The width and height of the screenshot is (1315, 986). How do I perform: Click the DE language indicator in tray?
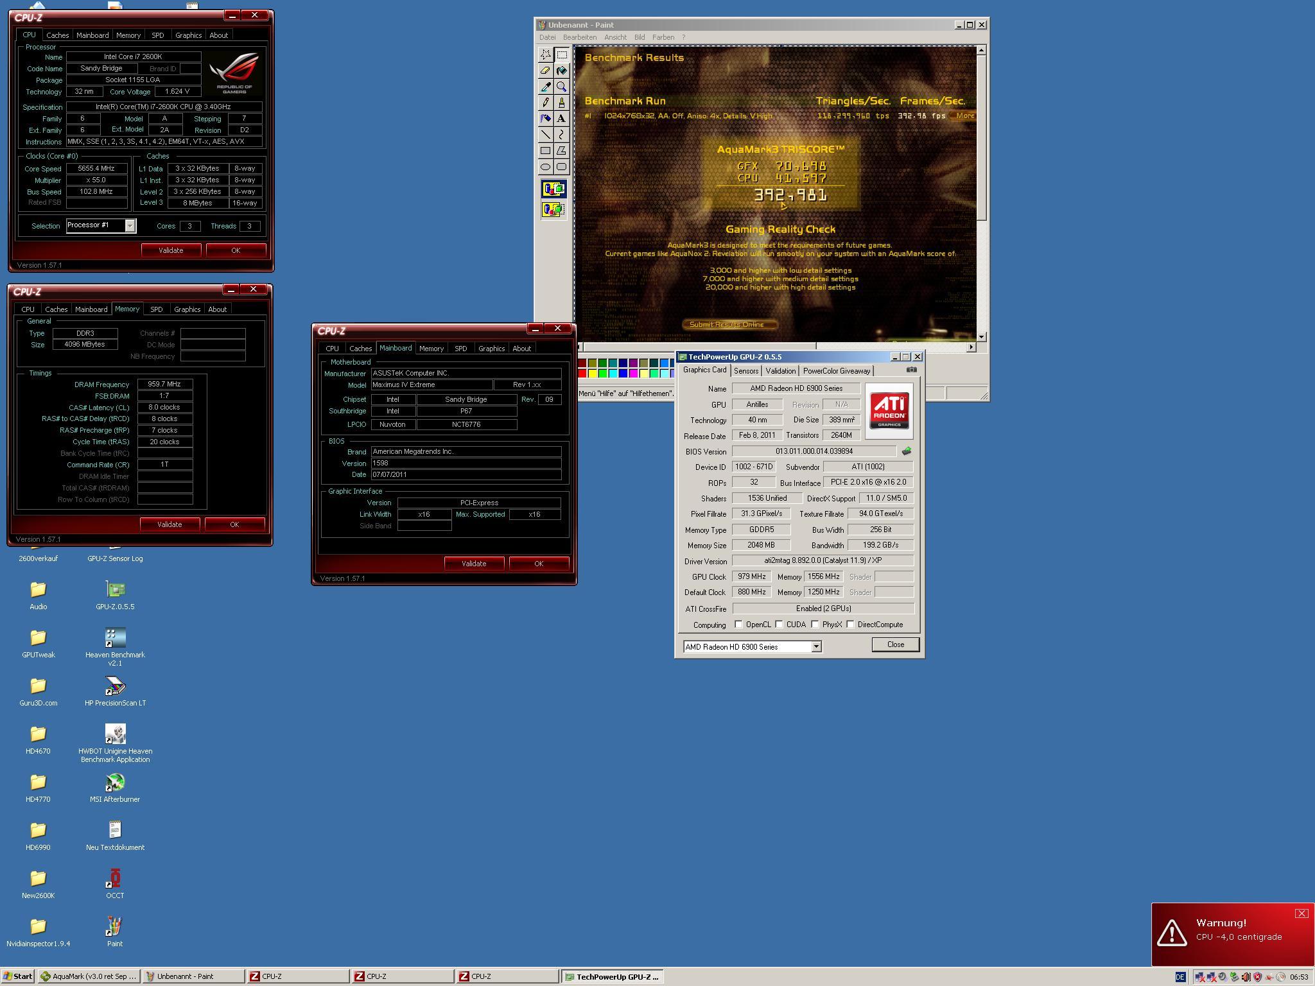click(x=1180, y=977)
